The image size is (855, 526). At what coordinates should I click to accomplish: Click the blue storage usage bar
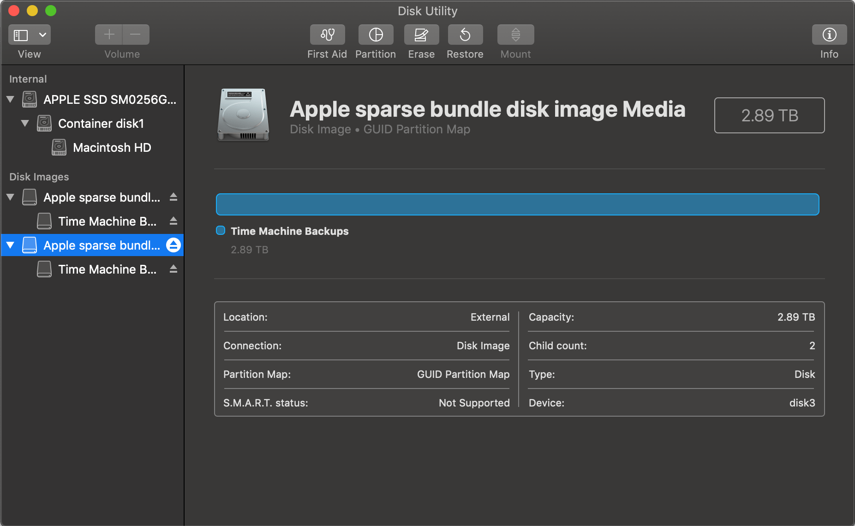click(517, 204)
